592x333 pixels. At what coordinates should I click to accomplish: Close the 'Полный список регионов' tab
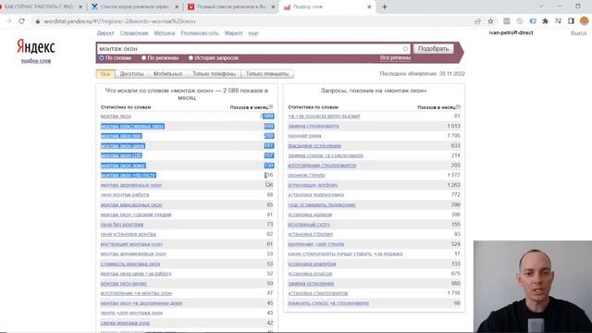click(274, 6)
